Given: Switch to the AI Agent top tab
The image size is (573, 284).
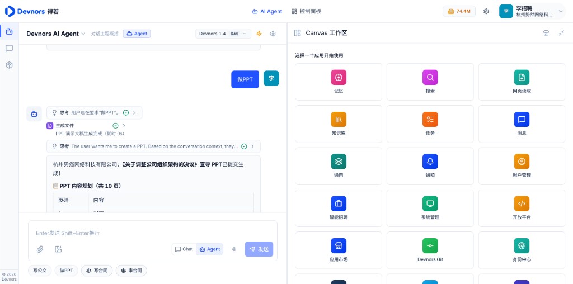Looking at the screenshot, I should click(x=267, y=11).
